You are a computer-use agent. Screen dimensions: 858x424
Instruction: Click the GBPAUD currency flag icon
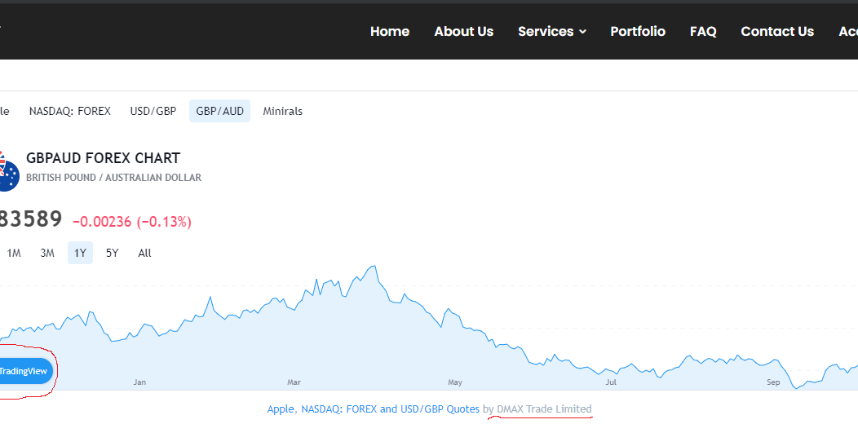7,170
